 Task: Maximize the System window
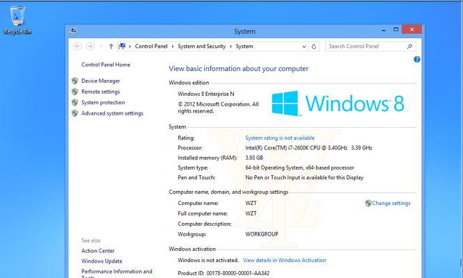pyautogui.click(x=395, y=29)
